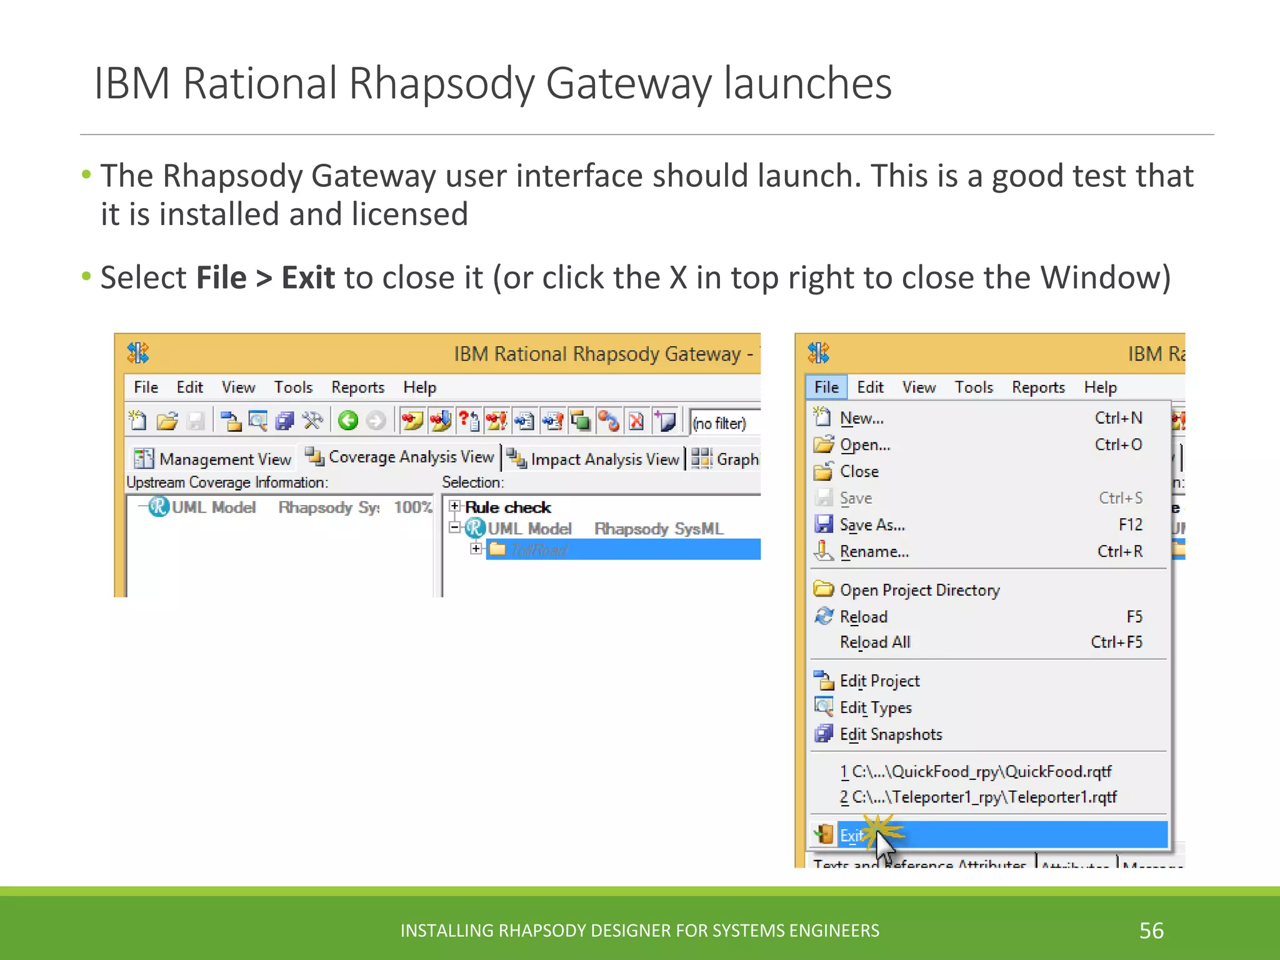Click the overlapping green squares toolbar icon
1280x960 pixels.
click(x=581, y=421)
